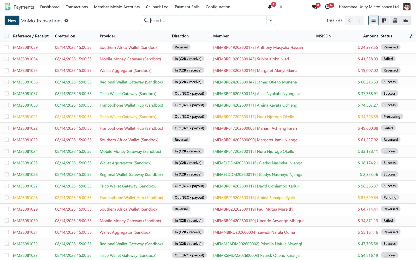Viewport: 416px width, 260px height.
Task: Select the checkbox for MM26081056
Action: point(7,82)
